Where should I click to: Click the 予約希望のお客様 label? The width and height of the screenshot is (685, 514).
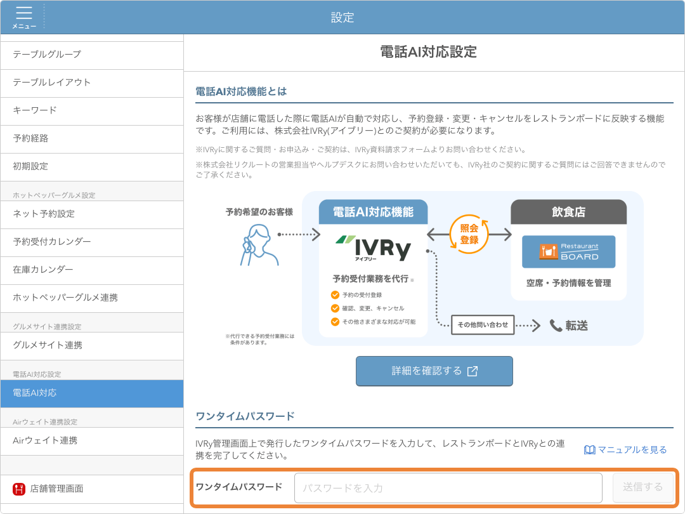[259, 213]
